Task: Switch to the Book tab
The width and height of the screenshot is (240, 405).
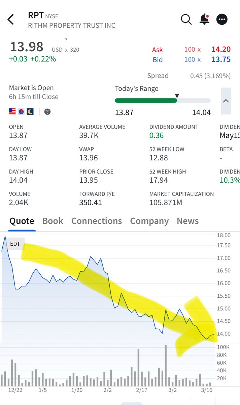Action: click(53, 221)
